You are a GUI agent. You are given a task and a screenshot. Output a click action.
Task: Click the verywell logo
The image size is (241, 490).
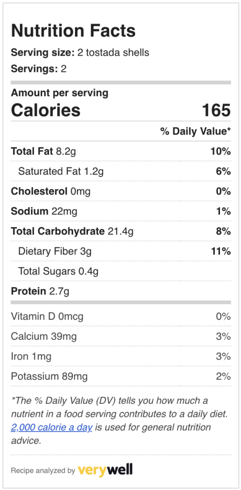[x=105, y=469]
